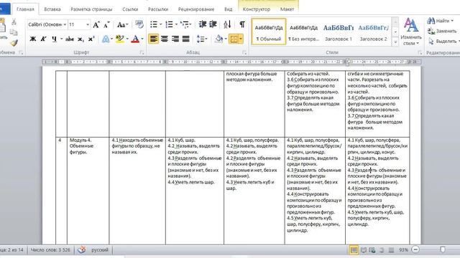
Task: Apply red font color
Action: pos(135,39)
